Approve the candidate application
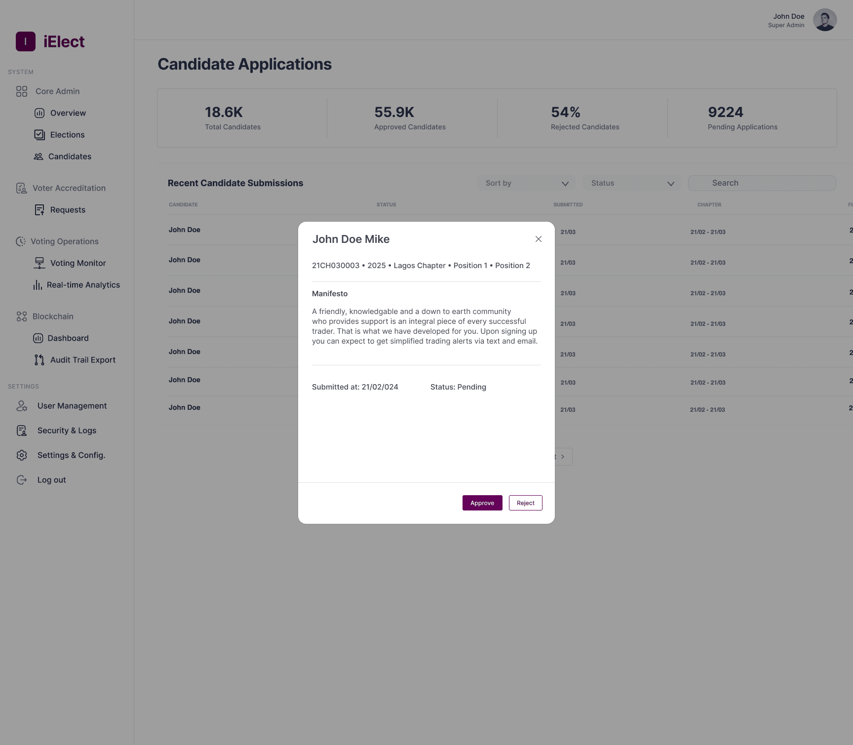Screen dimensions: 853x745 point(482,503)
